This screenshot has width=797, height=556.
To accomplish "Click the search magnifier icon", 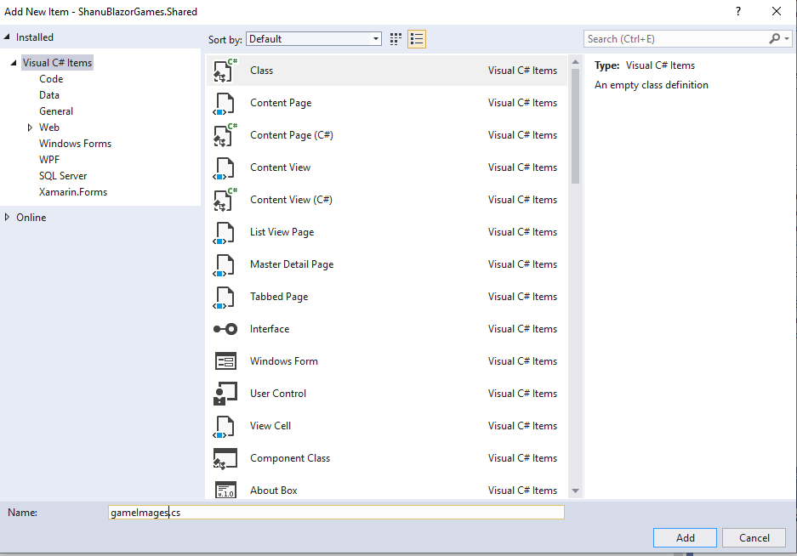I will [775, 38].
